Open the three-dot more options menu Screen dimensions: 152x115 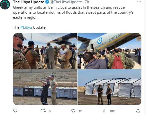tap(139, 2)
